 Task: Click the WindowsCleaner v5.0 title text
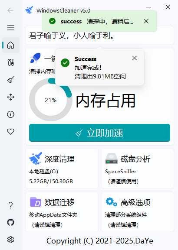[x=63, y=11]
